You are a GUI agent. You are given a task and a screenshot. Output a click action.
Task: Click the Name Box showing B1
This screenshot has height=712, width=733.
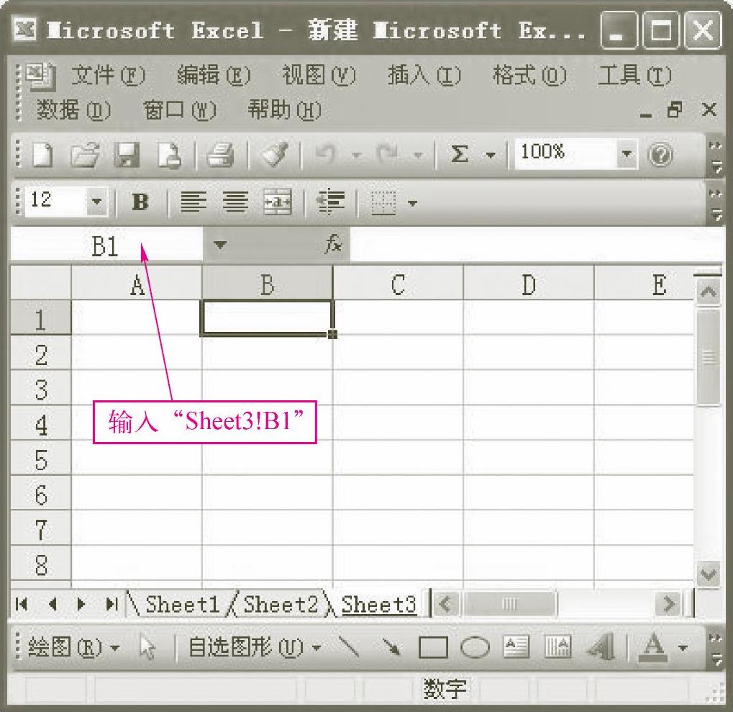point(106,245)
